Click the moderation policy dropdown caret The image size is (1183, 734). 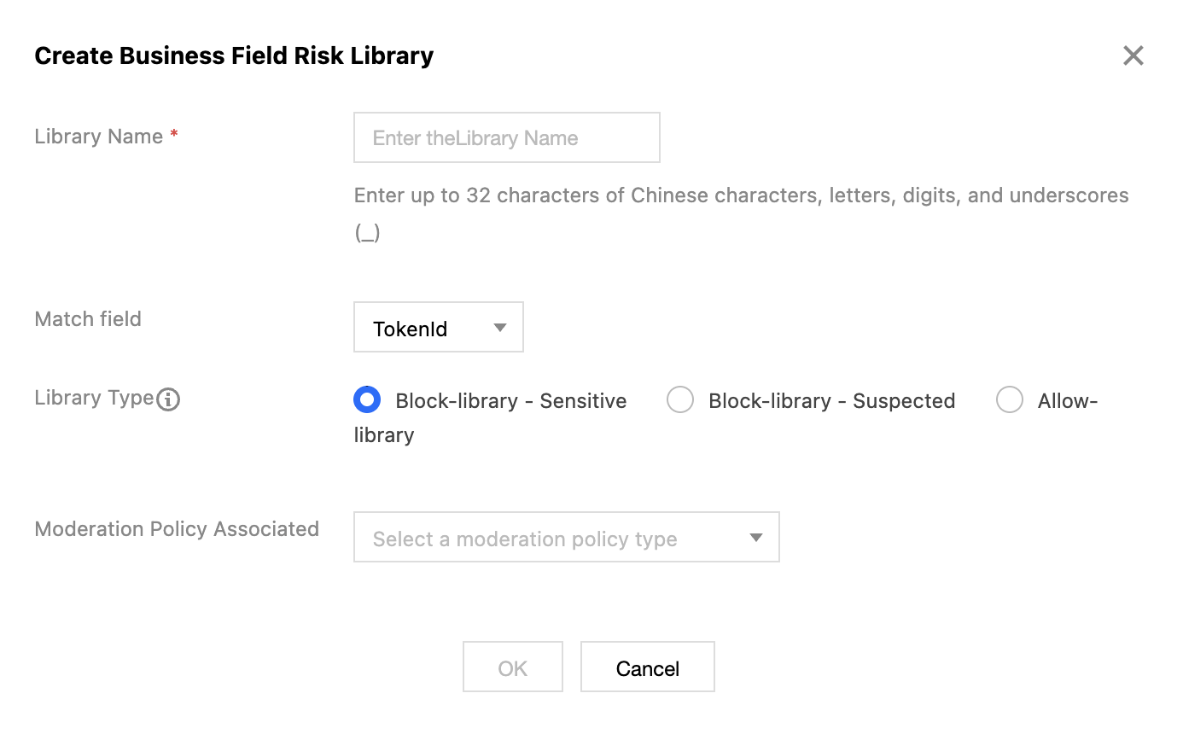[755, 538]
